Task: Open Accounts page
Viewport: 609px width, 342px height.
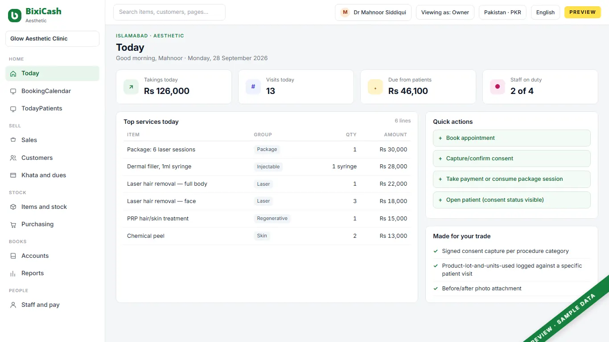Action: point(52,256)
